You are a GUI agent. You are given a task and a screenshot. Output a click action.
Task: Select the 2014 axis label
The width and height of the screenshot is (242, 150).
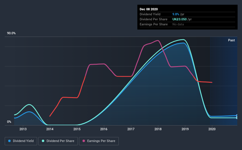[x=50, y=129]
